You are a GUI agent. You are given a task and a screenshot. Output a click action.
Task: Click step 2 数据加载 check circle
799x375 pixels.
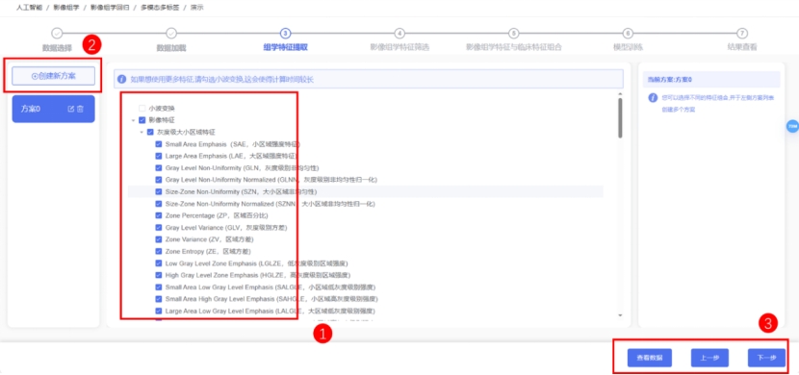click(171, 33)
